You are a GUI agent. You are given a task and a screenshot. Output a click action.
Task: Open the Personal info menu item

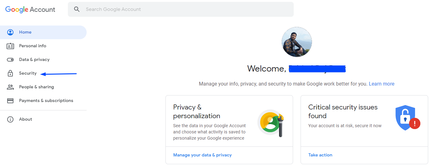point(33,46)
